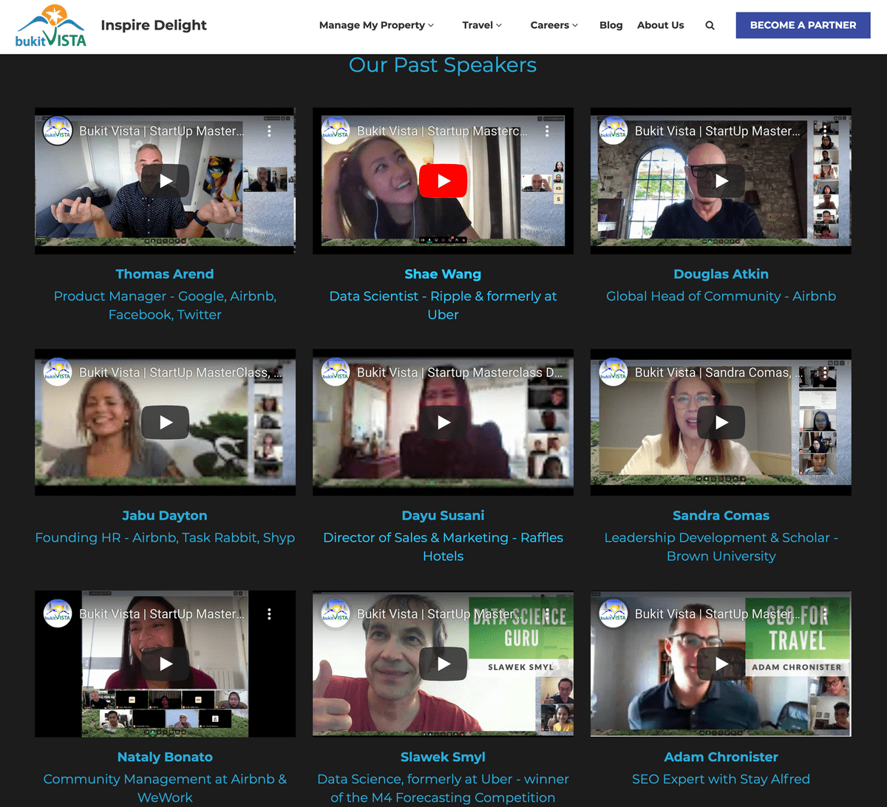887x807 pixels.
Task: Click the channel avatar on Douglas Atkin's video
Action: (x=614, y=131)
